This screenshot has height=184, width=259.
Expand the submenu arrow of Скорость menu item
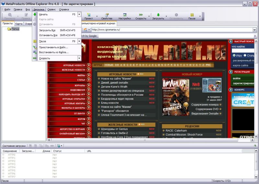point(79,58)
